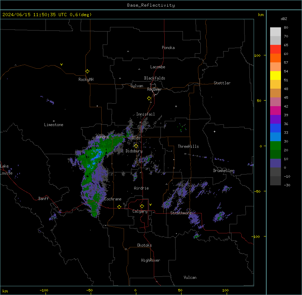The height and width of the screenshot is (295, 302).
Task: Click the bright green 20-30 dBZ legend swatch
Action: pyautogui.click(x=275, y=146)
